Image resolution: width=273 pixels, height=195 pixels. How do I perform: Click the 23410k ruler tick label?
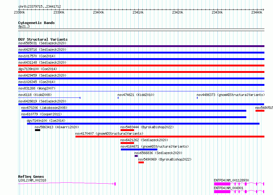pos(138,12)
